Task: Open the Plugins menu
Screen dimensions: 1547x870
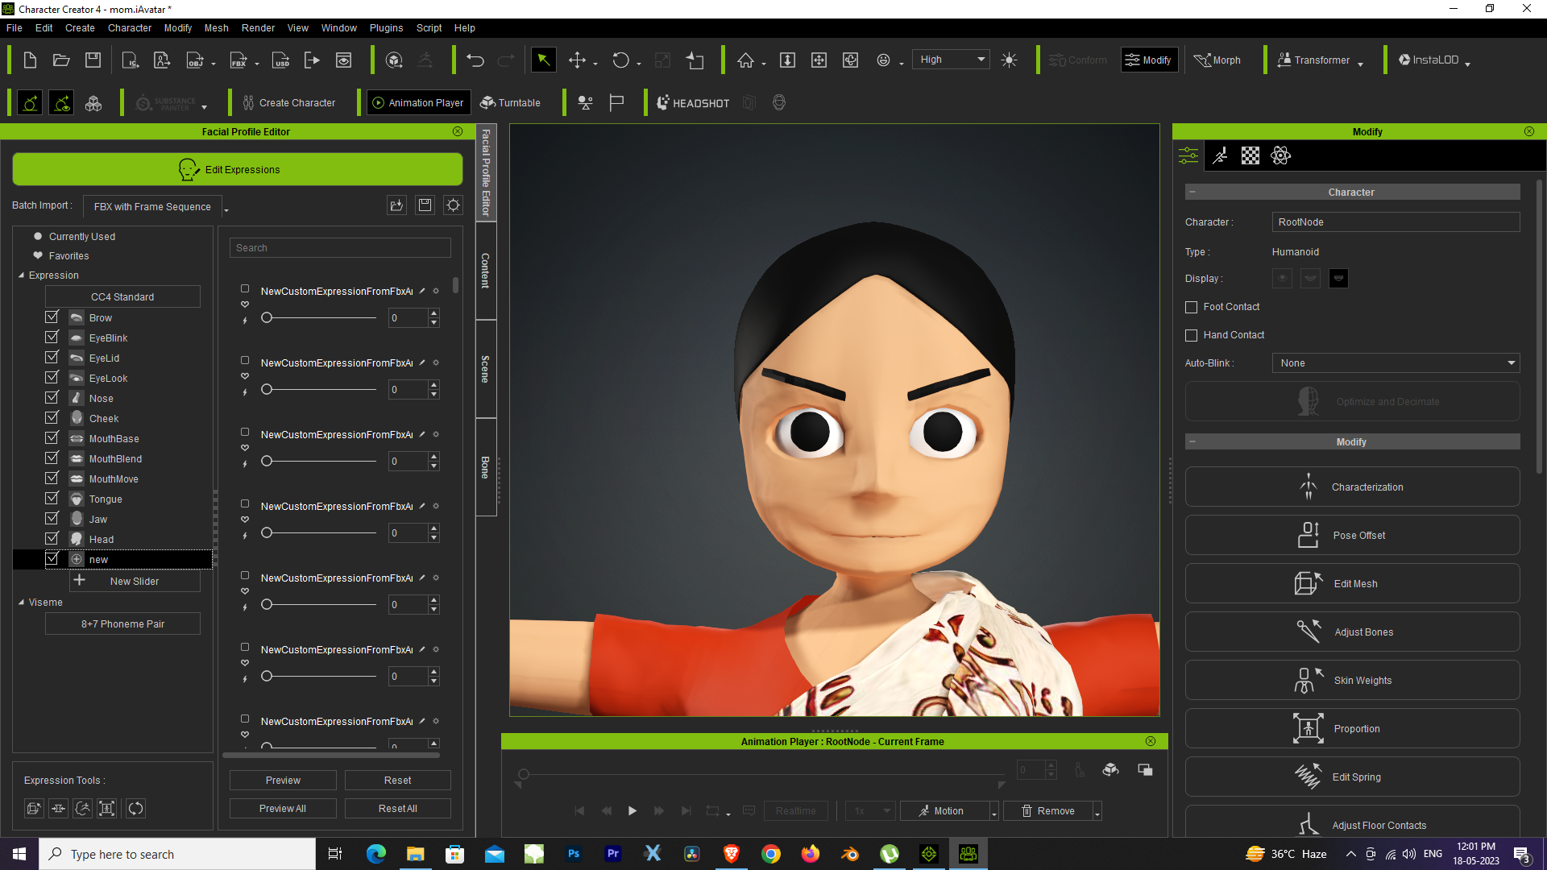Action: [x=387, y=28]
